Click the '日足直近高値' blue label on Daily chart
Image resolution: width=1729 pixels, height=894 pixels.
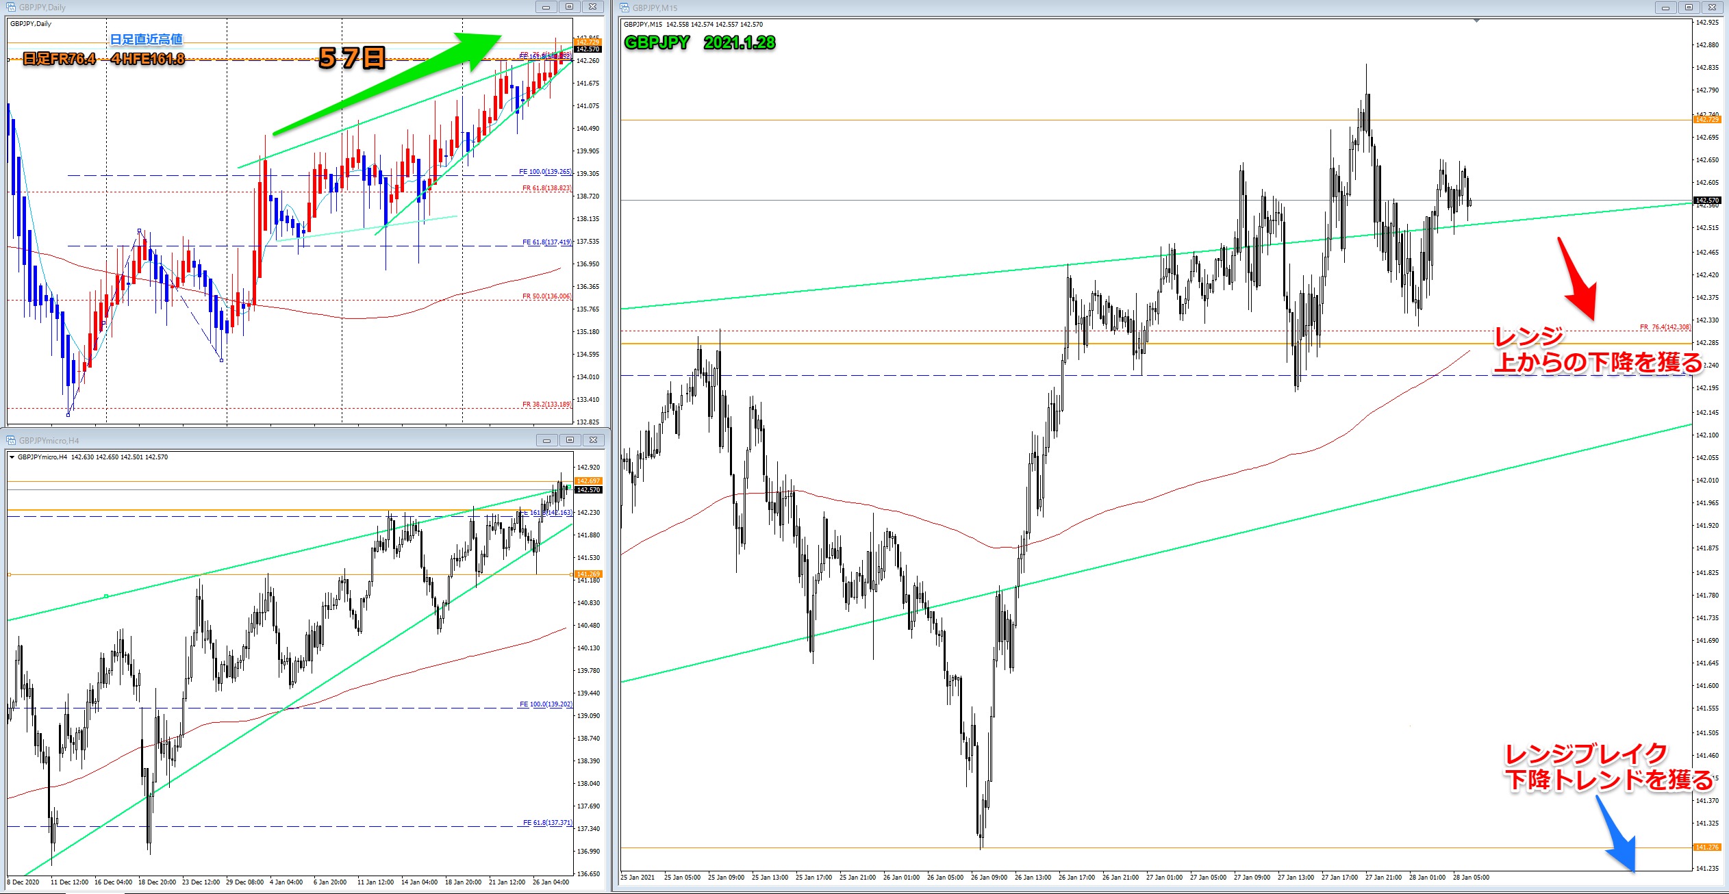[146, 40]
